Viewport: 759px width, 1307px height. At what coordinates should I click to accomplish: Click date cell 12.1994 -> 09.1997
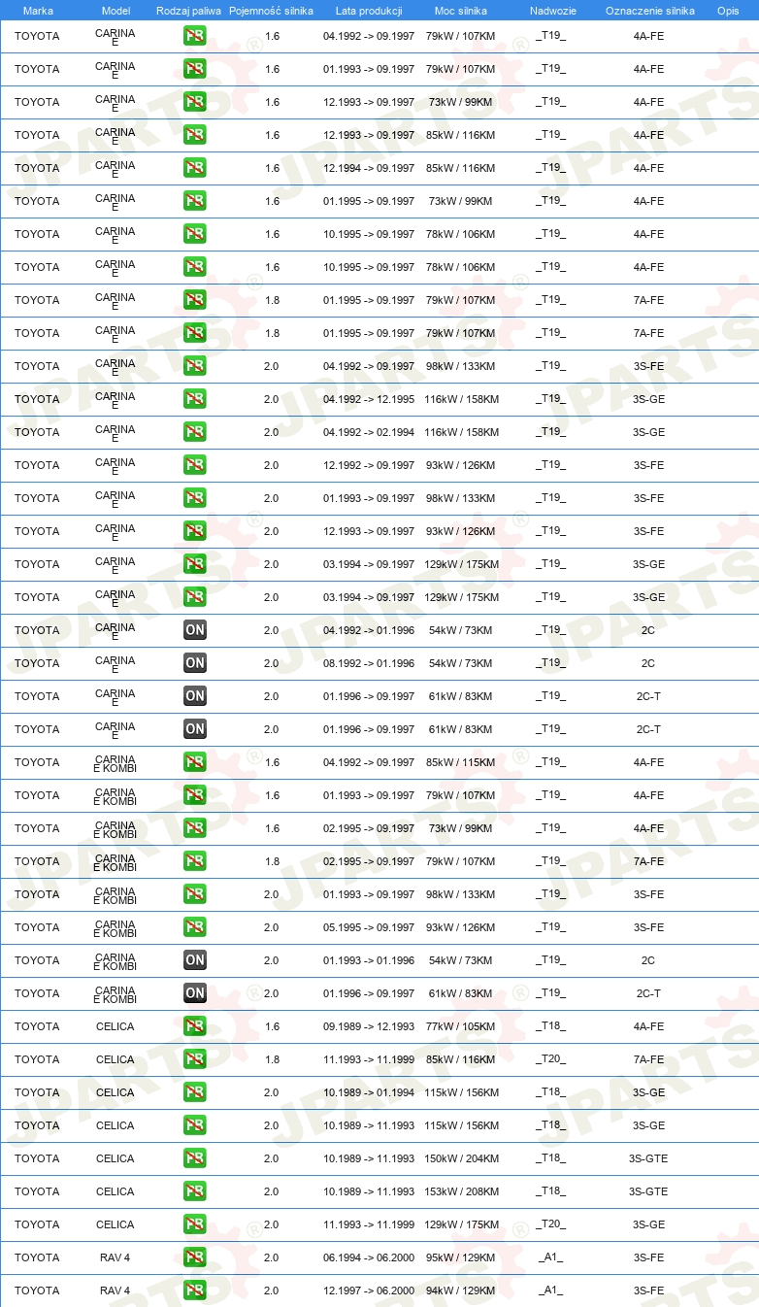click(369, 168)
